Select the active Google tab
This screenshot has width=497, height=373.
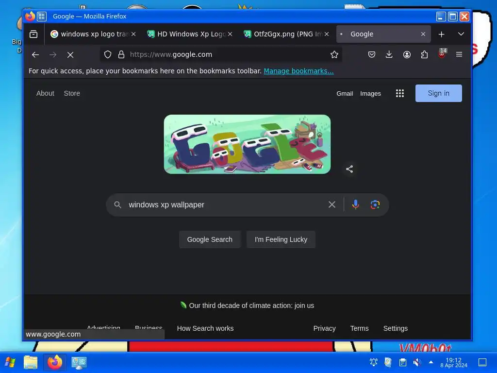click(383, 34)
